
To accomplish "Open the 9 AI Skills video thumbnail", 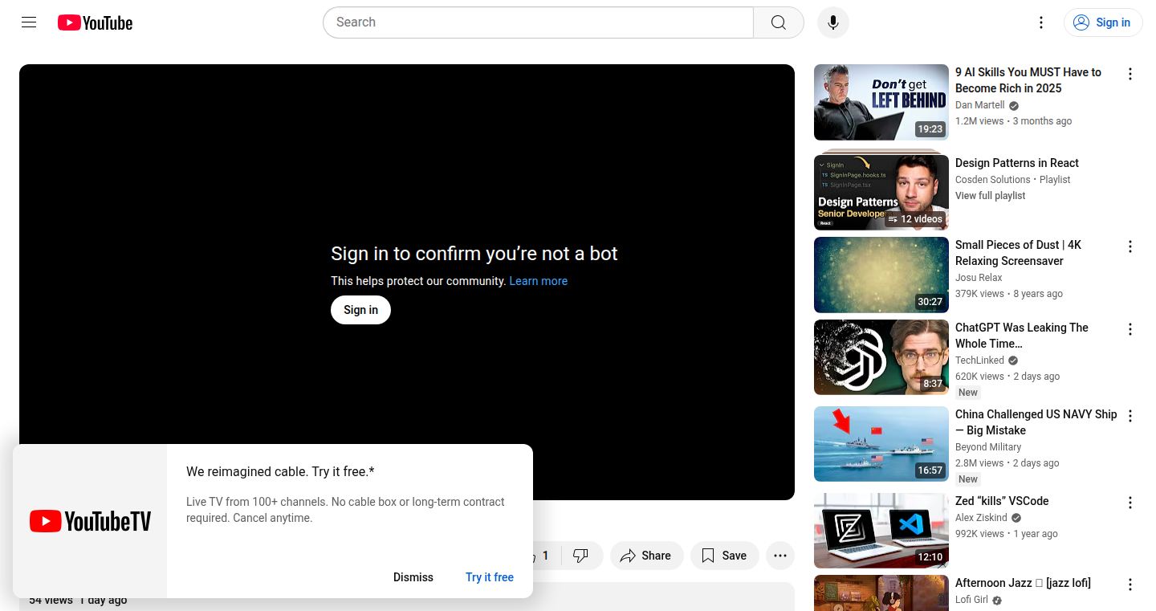I will (x=881, y=102).
